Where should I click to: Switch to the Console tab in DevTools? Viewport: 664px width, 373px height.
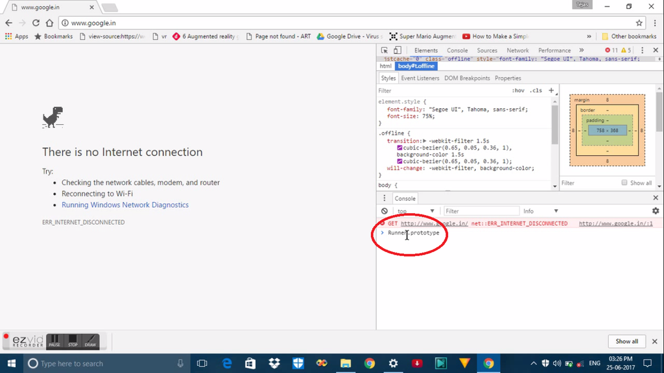point(457,51)
